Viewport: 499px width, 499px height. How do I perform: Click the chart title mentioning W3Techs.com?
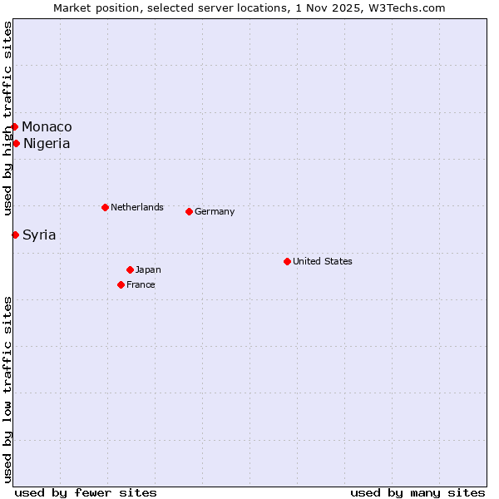[x=249, y=7]
